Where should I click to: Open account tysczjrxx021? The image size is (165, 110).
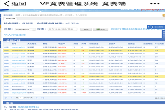18,47
